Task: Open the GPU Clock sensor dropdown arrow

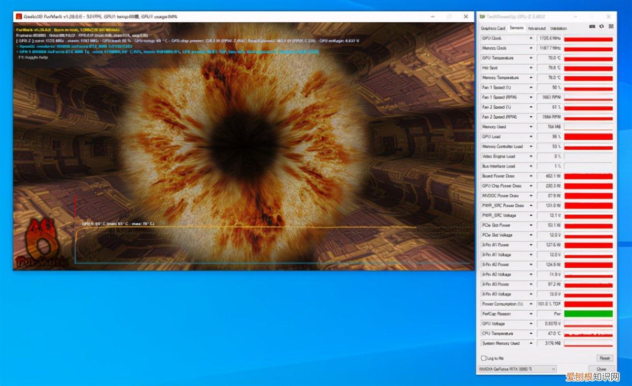Action: pyautogui.click(x=531, y=38)
